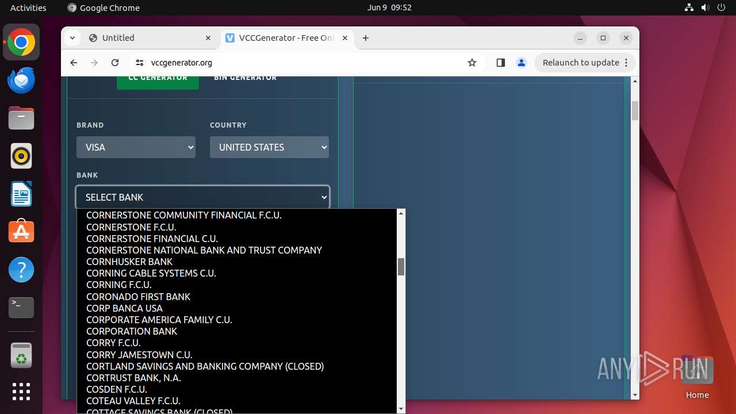Viewport: 736px width, 414px height.
Task: Bookmark this page with star icon
Action: 472,63
